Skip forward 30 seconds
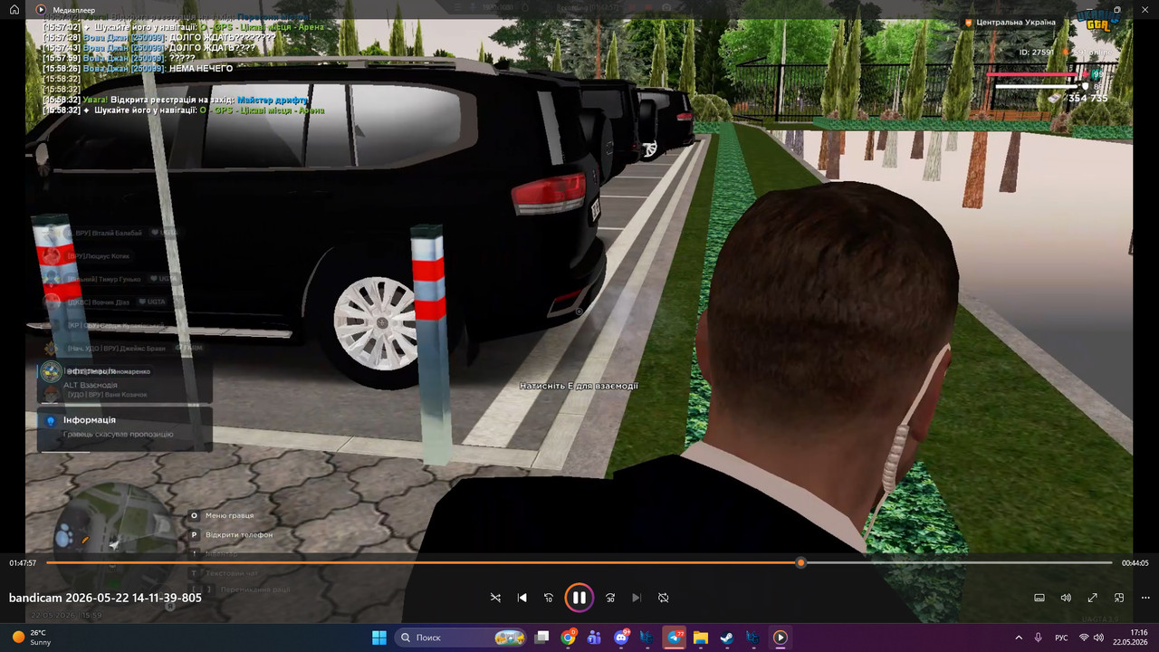Screen dimensions: 1159x652 click(x=610, y=598)
